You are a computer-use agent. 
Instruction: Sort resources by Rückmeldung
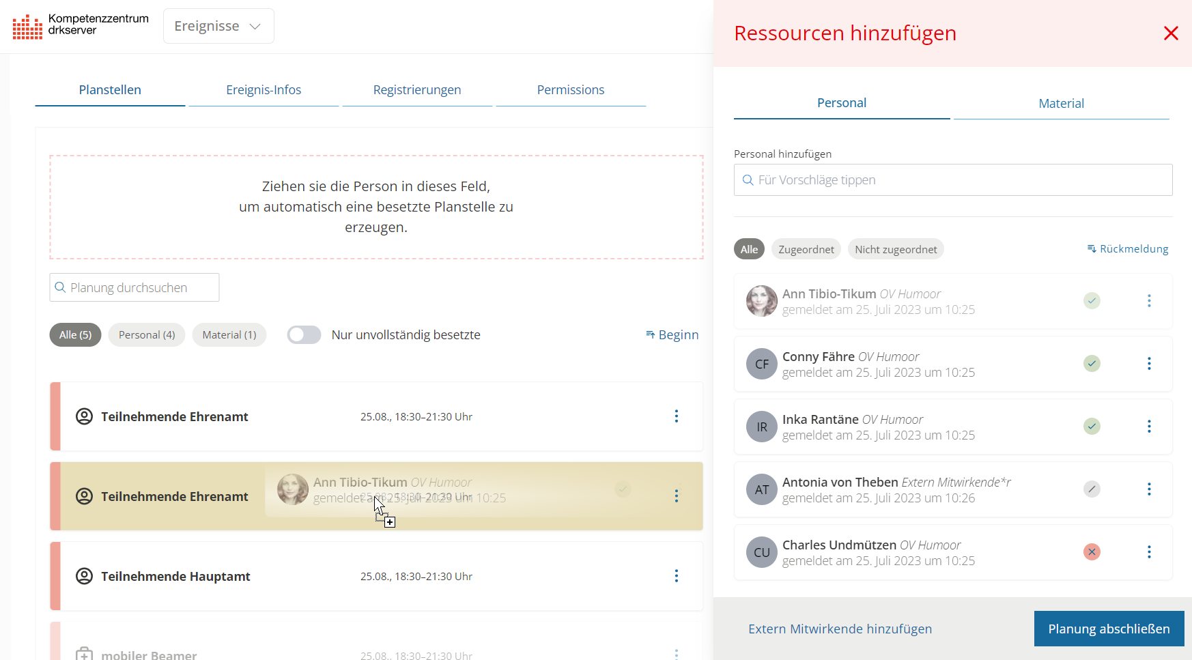1128,249
